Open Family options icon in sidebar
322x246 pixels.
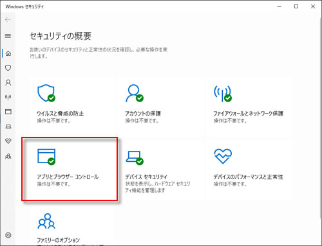point(8,156)
